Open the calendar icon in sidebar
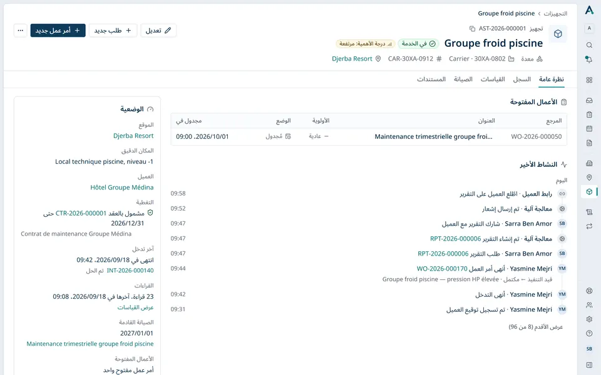This screenshot has height=375, width=601. coord(589,129)
